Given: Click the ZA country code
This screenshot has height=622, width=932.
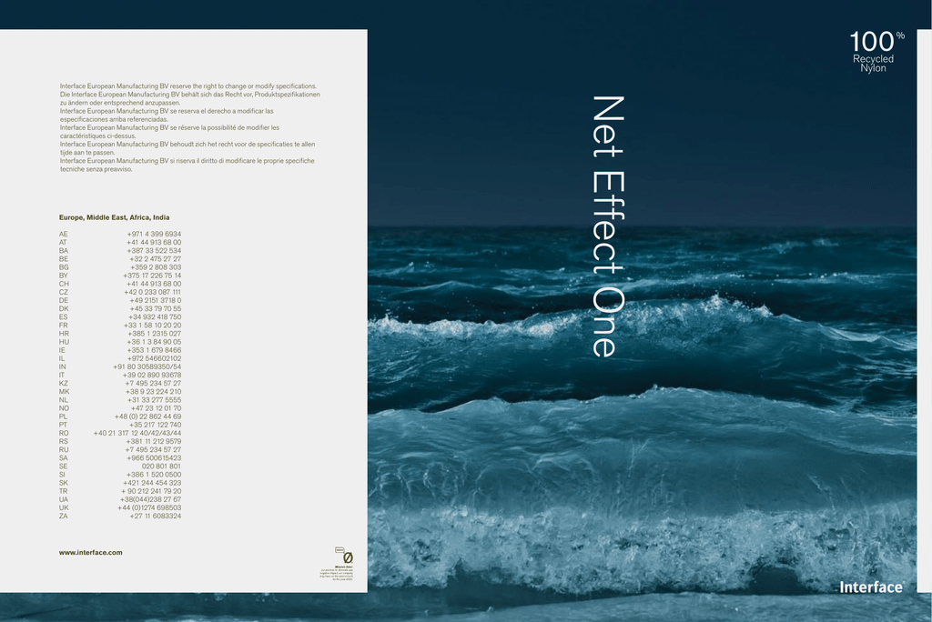Looking at the screenshot, I should pyautogui.click(x=63, y=517).
